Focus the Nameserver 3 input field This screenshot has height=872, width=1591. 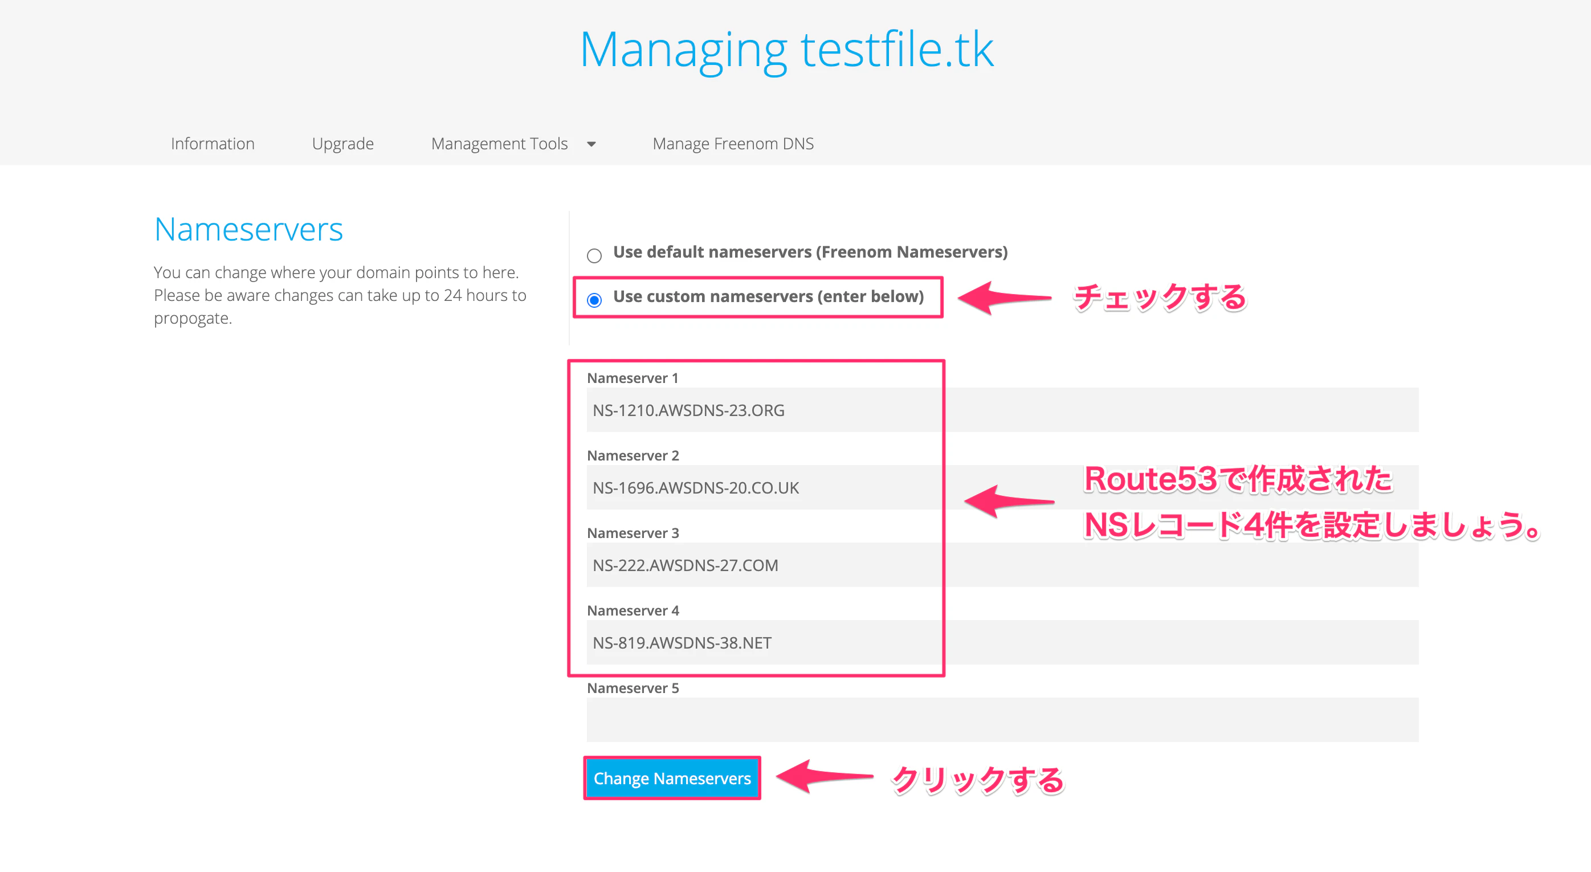1002,565
